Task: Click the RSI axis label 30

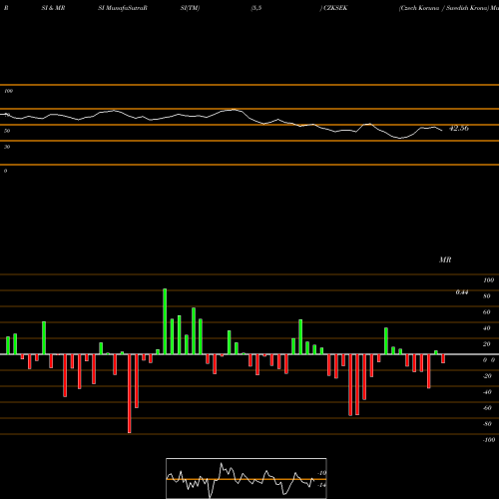Action: [7, 147]
